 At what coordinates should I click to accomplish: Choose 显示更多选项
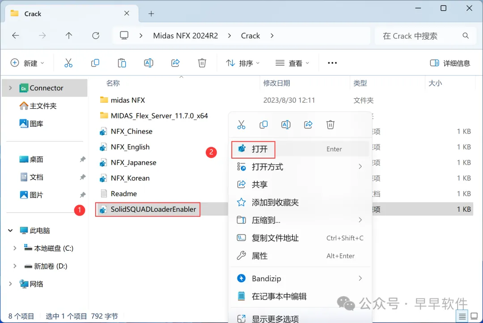click(300, 319)
